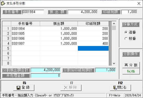Click the table's vertical scrollbar thumb
143x98 pixels.
[114, 28]
